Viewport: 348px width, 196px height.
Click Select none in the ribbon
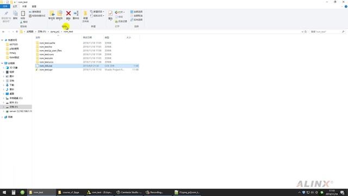coord(136,16)
